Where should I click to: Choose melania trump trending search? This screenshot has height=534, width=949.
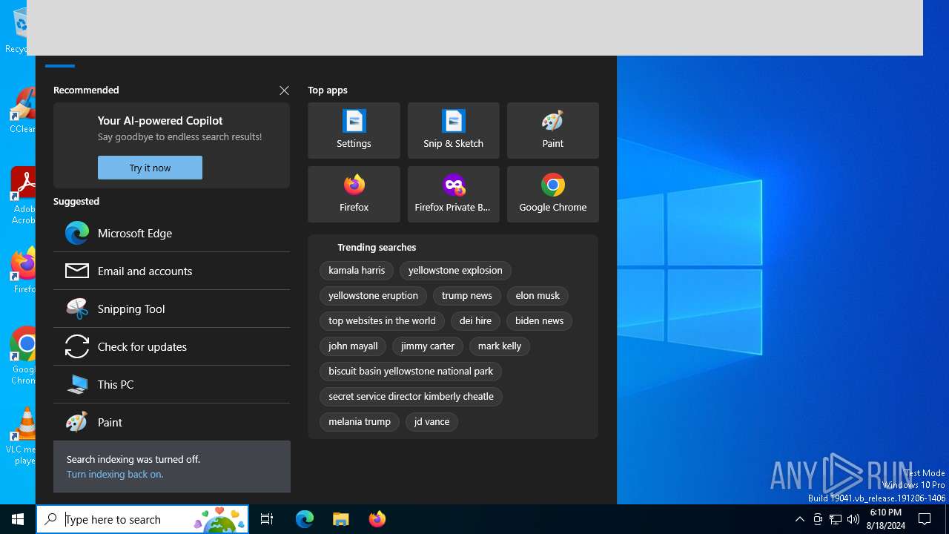(360, 422)
